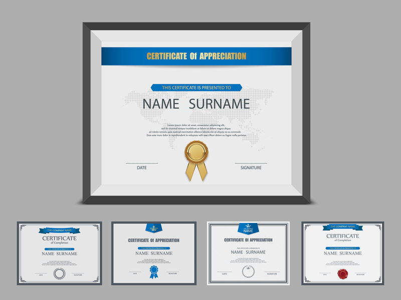401x300 pixels.
Task: Click the curved blue ribbon on first thumbnail
Action: (x=59, y=230)
